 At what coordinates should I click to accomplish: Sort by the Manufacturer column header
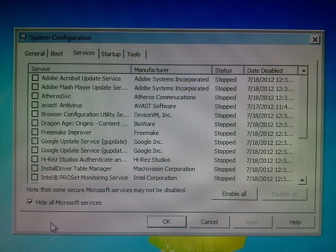tap(172, 70)
